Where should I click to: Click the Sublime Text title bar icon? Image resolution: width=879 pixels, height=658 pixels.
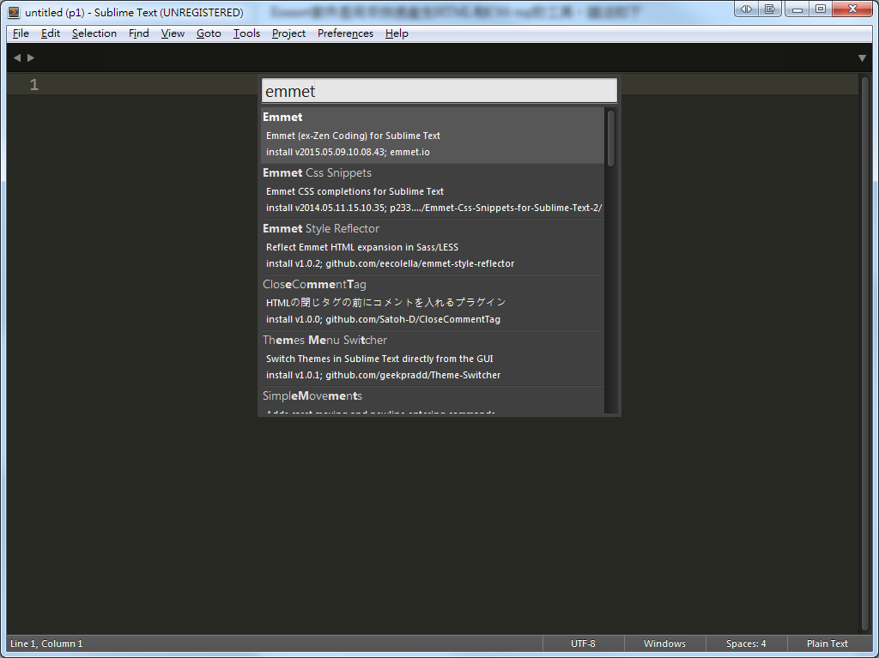point(14,12)
